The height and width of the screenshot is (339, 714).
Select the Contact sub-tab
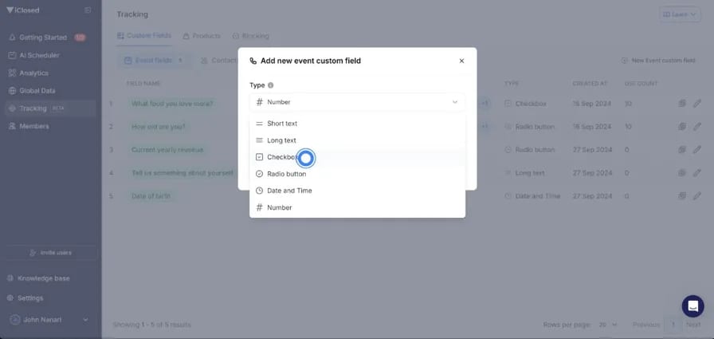click(x=218, y=60)
